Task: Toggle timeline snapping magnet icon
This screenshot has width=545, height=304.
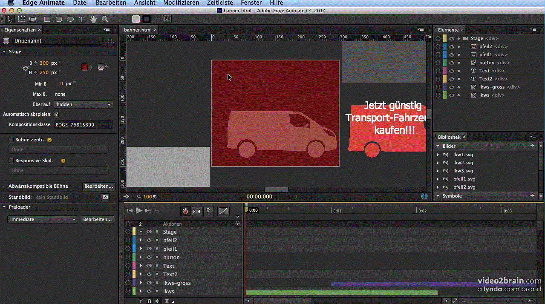Action: click(x=149, y=301)
